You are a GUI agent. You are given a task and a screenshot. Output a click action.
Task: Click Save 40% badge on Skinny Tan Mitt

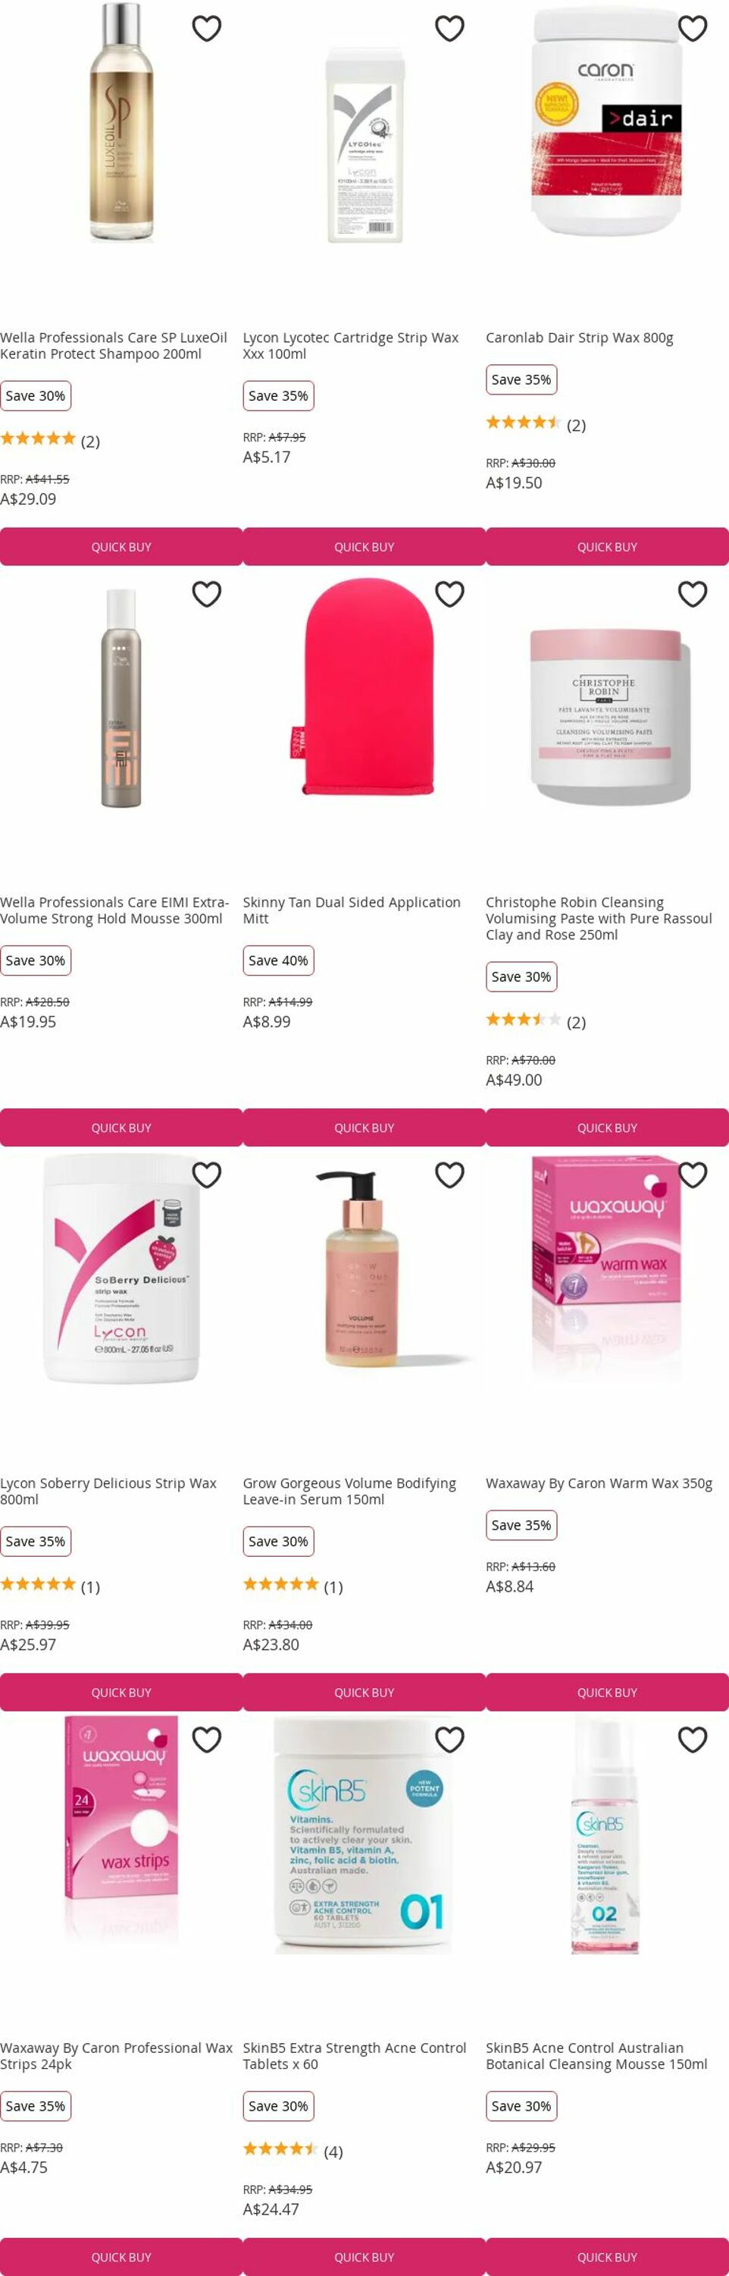278,960
